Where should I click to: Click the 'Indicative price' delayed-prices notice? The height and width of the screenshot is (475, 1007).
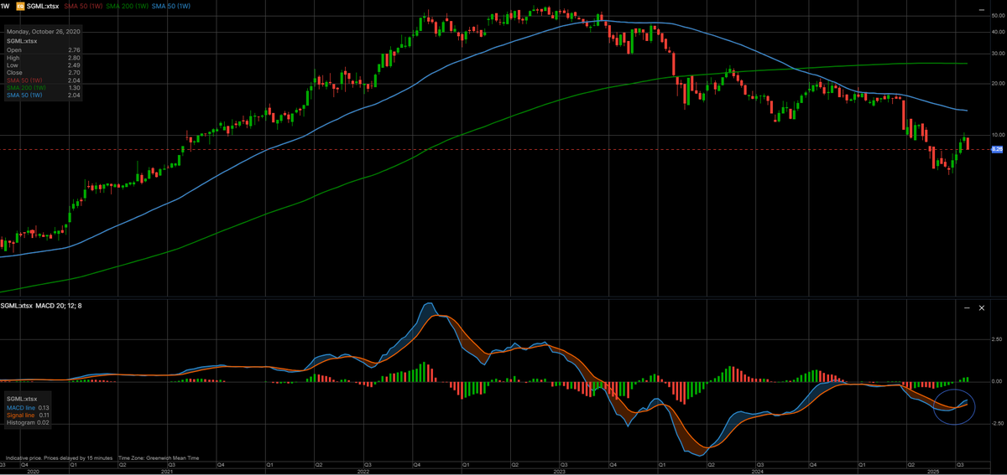click(x=59, y=458)
